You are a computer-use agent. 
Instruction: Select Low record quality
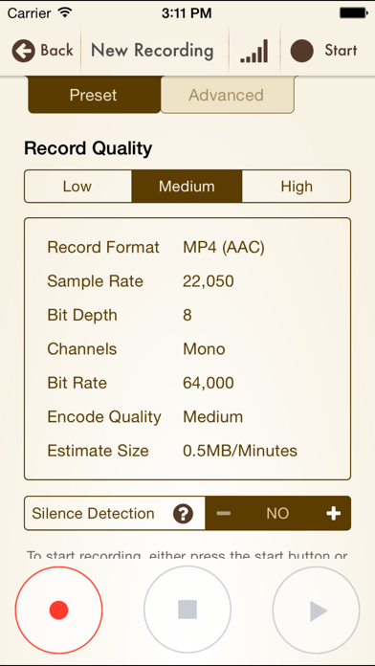click(x=77, y=186)
